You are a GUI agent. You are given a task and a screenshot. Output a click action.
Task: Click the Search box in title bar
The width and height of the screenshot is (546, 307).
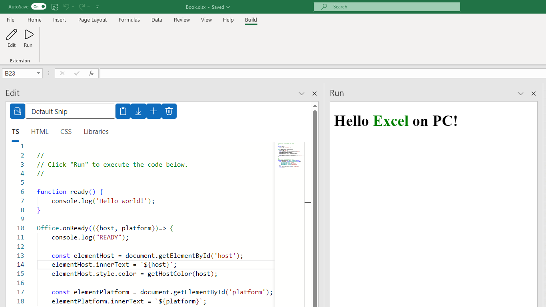[387, 7]
